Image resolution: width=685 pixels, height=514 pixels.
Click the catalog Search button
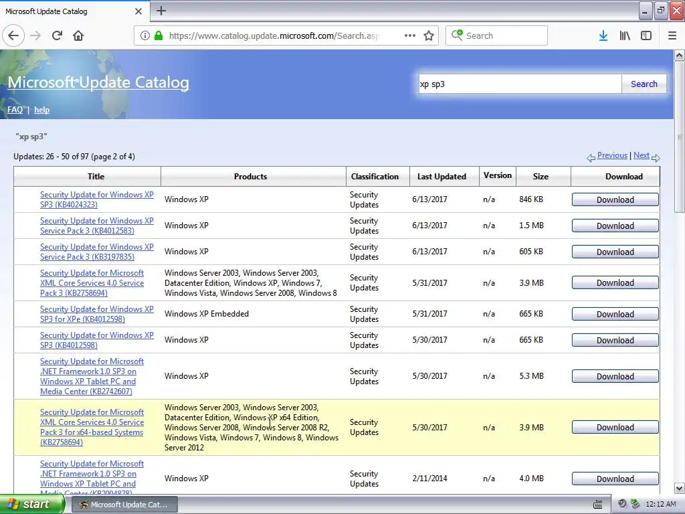[644, 84]
